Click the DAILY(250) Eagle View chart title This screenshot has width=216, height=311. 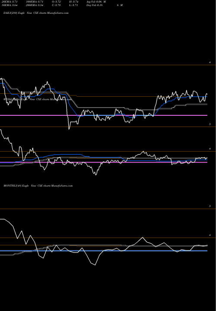36,13
